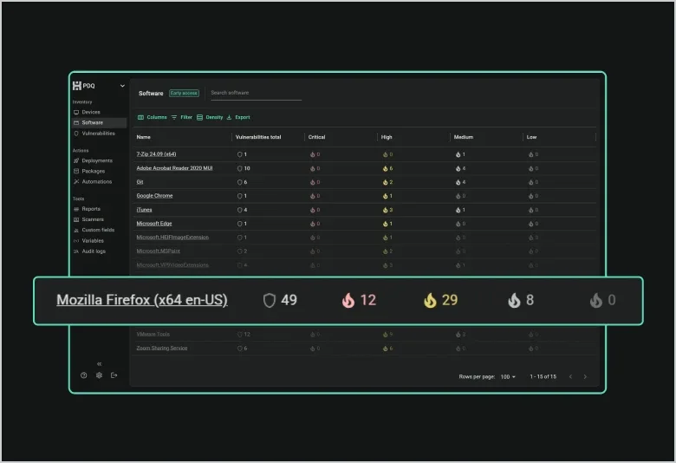Open the Zoom Sharing Service link

162,349
